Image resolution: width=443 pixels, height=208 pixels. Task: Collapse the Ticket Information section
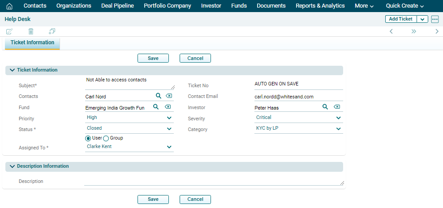pos(12,70)
